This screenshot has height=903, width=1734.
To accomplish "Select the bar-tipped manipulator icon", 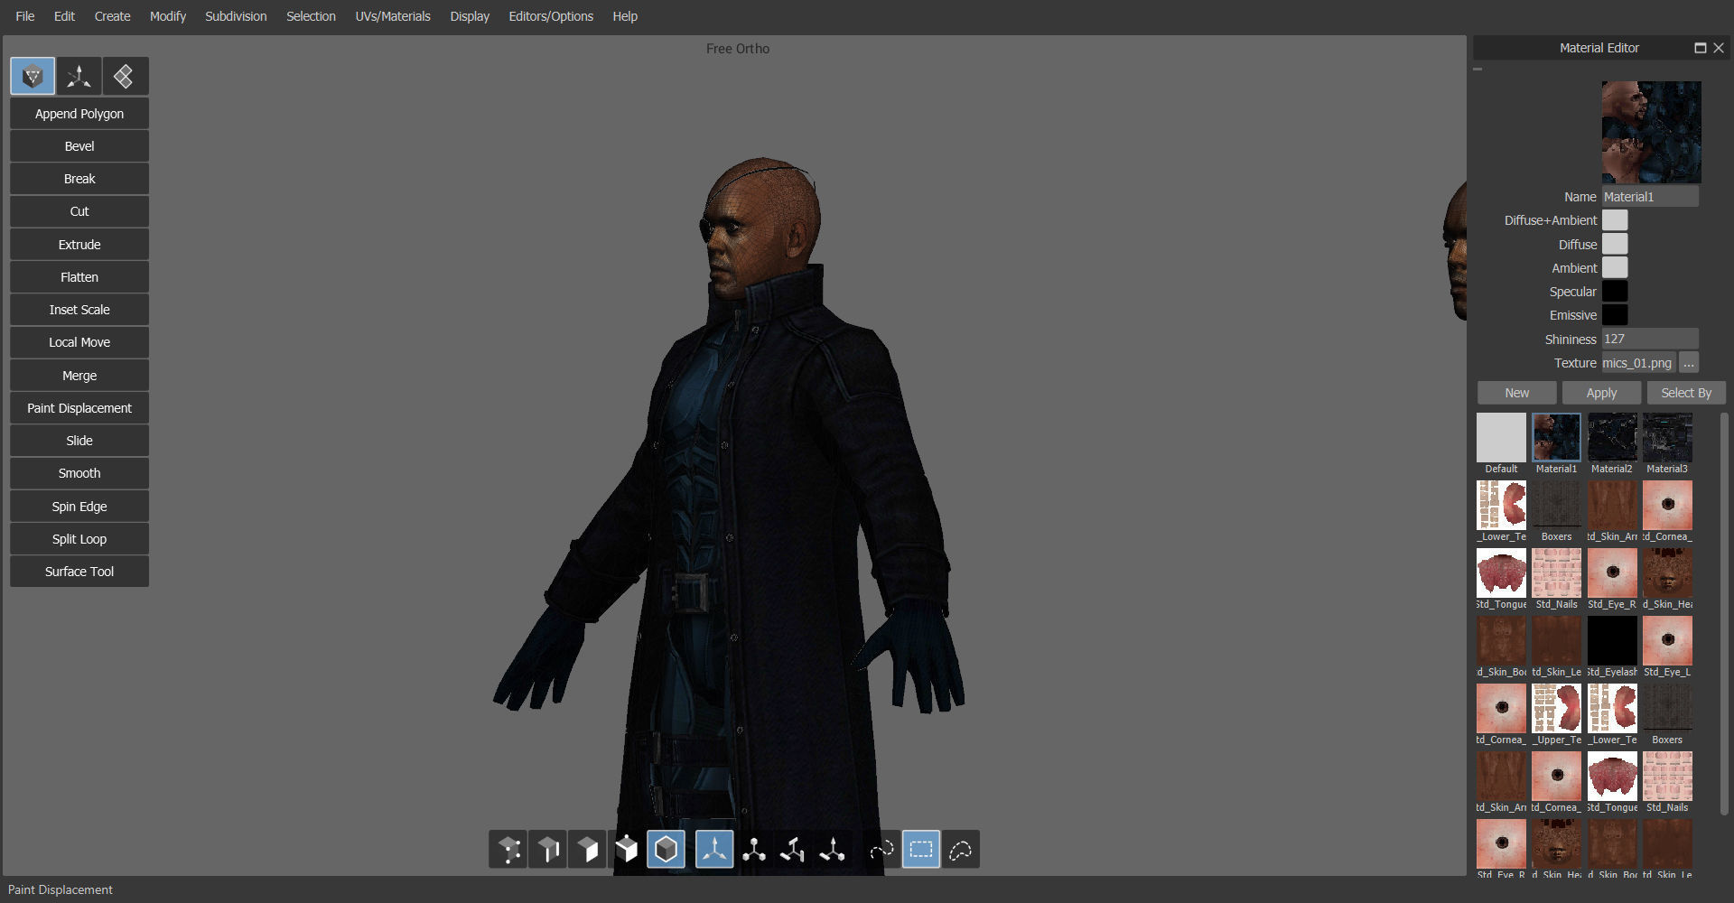I will click(793, 850).
